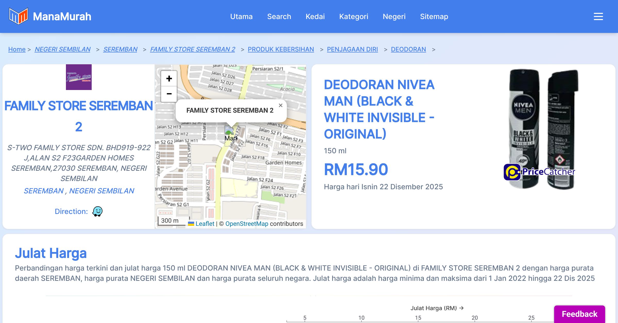The width and height of the screenshot is (618, 323).
Task: Click the NEGERI SEMBILAN breadcrumb link
Action: pos(63,49)
